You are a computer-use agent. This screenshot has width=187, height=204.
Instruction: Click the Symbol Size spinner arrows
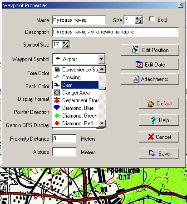coord(66,44)
